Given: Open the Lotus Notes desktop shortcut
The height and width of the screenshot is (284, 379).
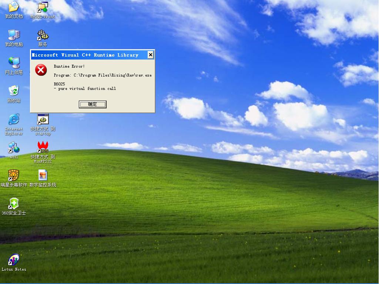Looking at the screenshot, I should point(14,260).
